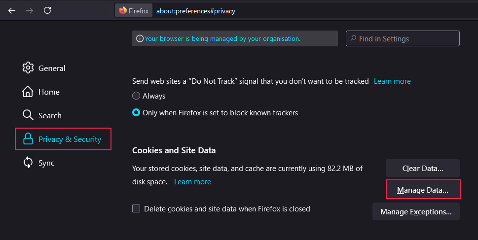
Task: Open Learn more link for Do Not Track
Action: (392, 81)
